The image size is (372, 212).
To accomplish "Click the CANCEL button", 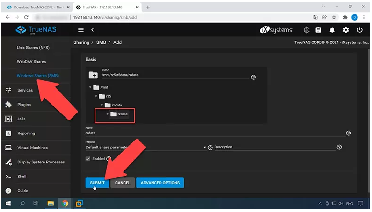I will pyautogui.click(x=123, y=183).
